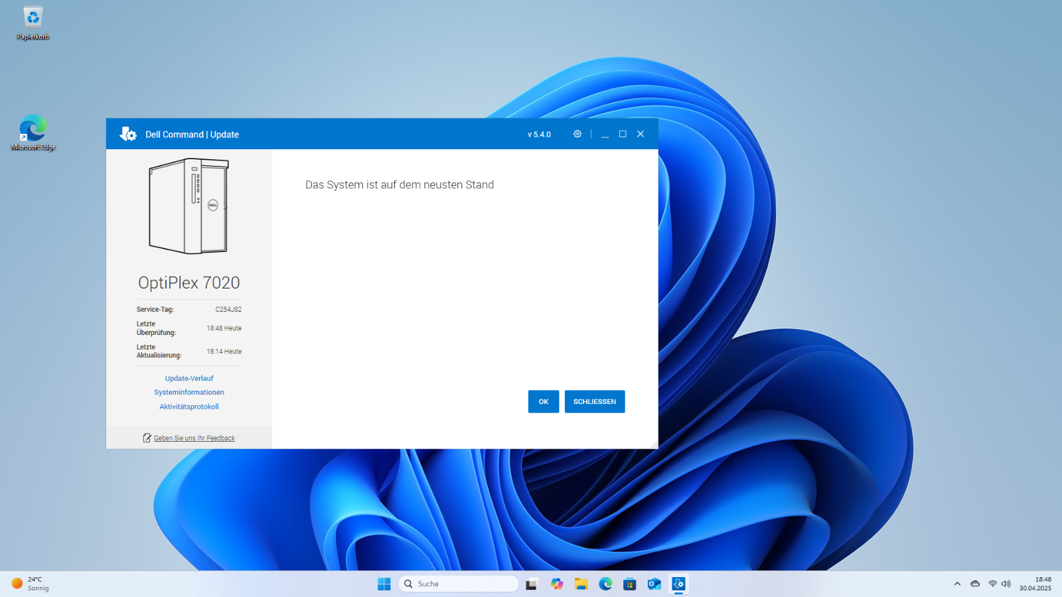Open Systeminformationen link

(189, 392)
